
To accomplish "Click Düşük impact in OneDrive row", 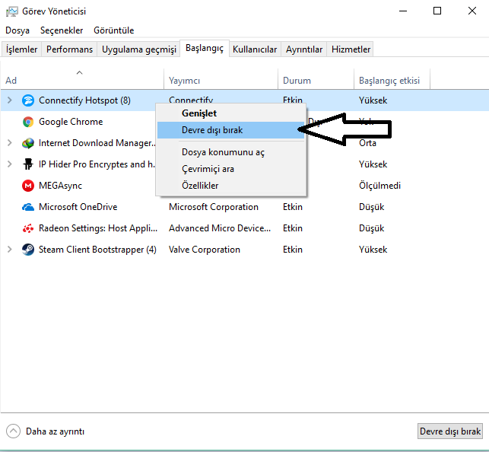I will tap(371, 207).
